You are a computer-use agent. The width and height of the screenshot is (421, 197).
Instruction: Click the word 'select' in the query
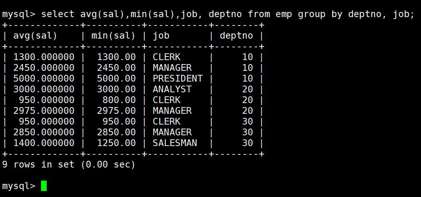58,14
